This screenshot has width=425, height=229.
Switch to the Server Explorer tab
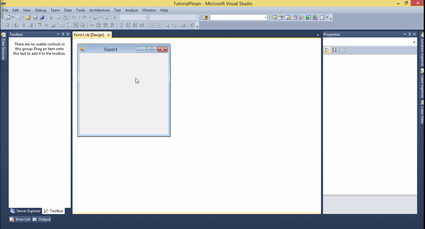(26, 211)
